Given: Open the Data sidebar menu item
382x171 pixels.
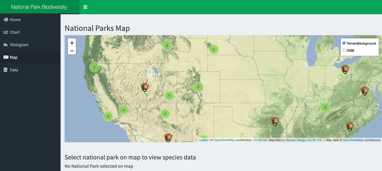Looking at the screenshot, I should (x=14, y=70).
